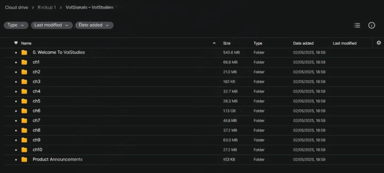Open the Last modified filter dropdown
The width and height of the screenshot is (384, 173).
(x=52, y=25)
